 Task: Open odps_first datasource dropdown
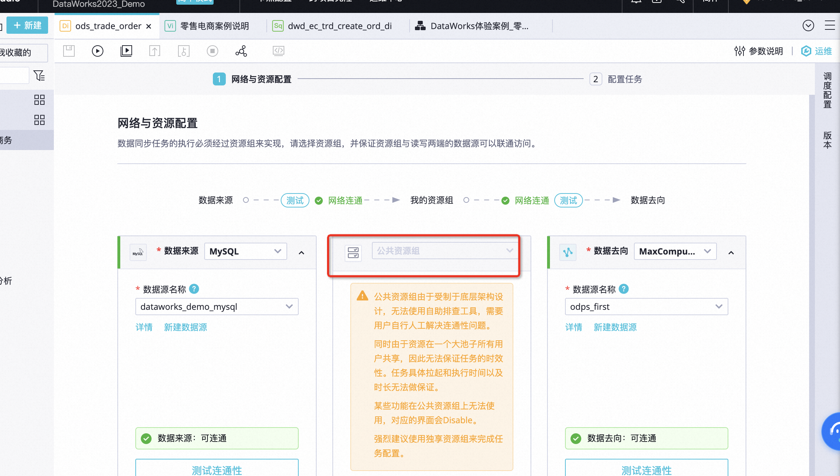point(646,307)
